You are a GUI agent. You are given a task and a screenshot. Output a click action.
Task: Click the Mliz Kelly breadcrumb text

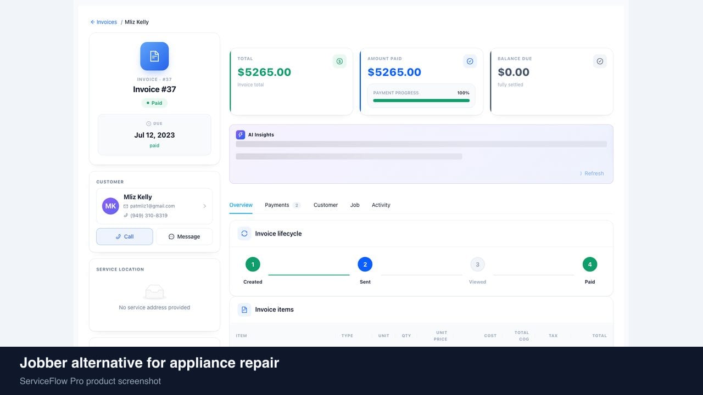point(137,22)
